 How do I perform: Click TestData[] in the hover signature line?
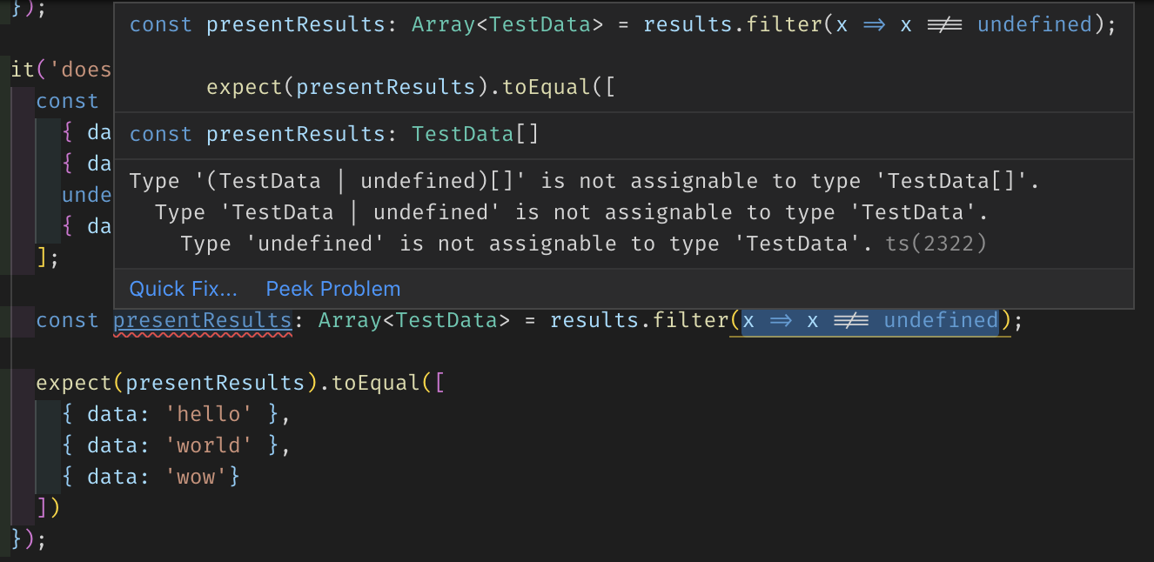[475, 134]
